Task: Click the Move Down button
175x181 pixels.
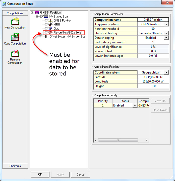Action: click(x=160, y=110)
